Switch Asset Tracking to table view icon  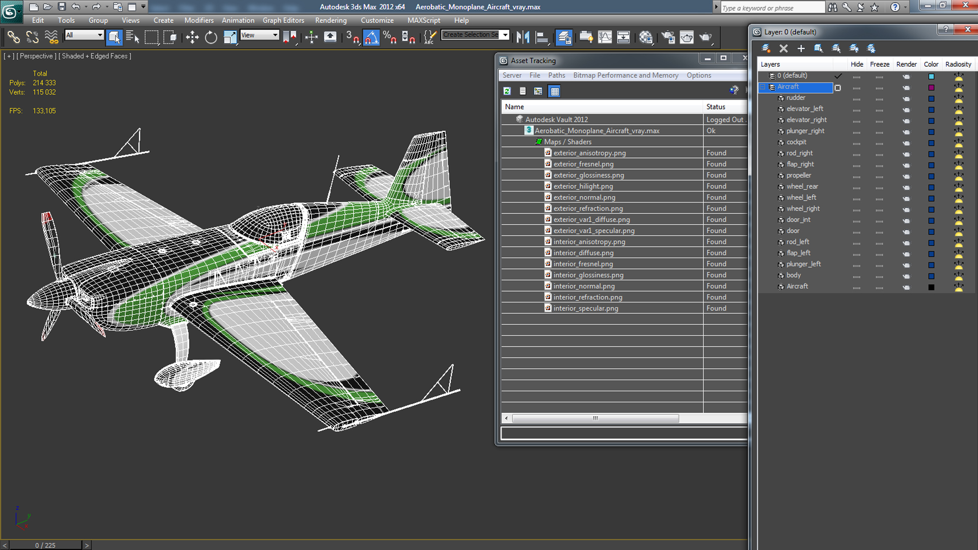[x=555, y=91]
